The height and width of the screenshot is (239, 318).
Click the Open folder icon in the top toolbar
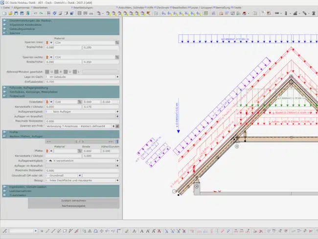click(x=10, y=13)
